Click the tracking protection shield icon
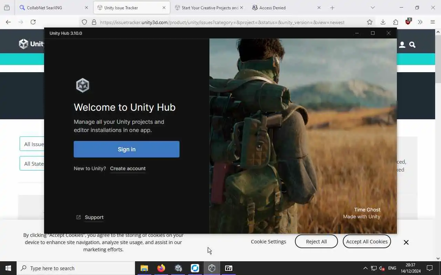 (x=84, y=22)
